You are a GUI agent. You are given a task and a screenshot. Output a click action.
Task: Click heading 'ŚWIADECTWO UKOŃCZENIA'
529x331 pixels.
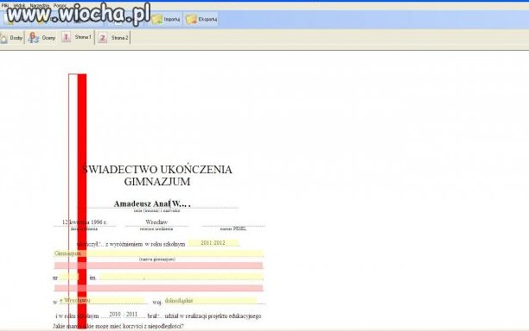coord(157,169)
